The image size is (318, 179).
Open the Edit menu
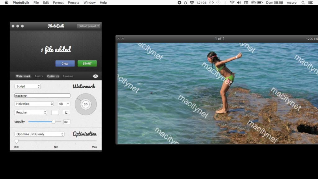click(46, 2)
